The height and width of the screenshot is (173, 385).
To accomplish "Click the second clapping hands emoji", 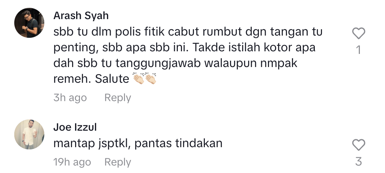I will pyautogui.click(x=150, y=78).
